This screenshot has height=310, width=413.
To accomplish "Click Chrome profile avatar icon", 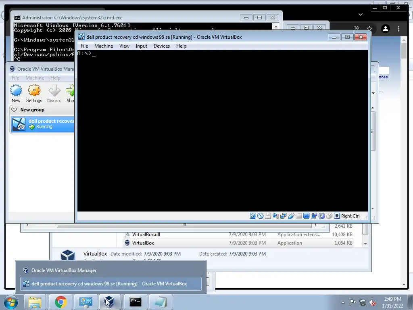I will click(386, 29).
